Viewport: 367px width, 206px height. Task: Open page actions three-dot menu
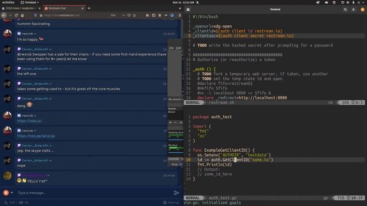tap(123, 15)
